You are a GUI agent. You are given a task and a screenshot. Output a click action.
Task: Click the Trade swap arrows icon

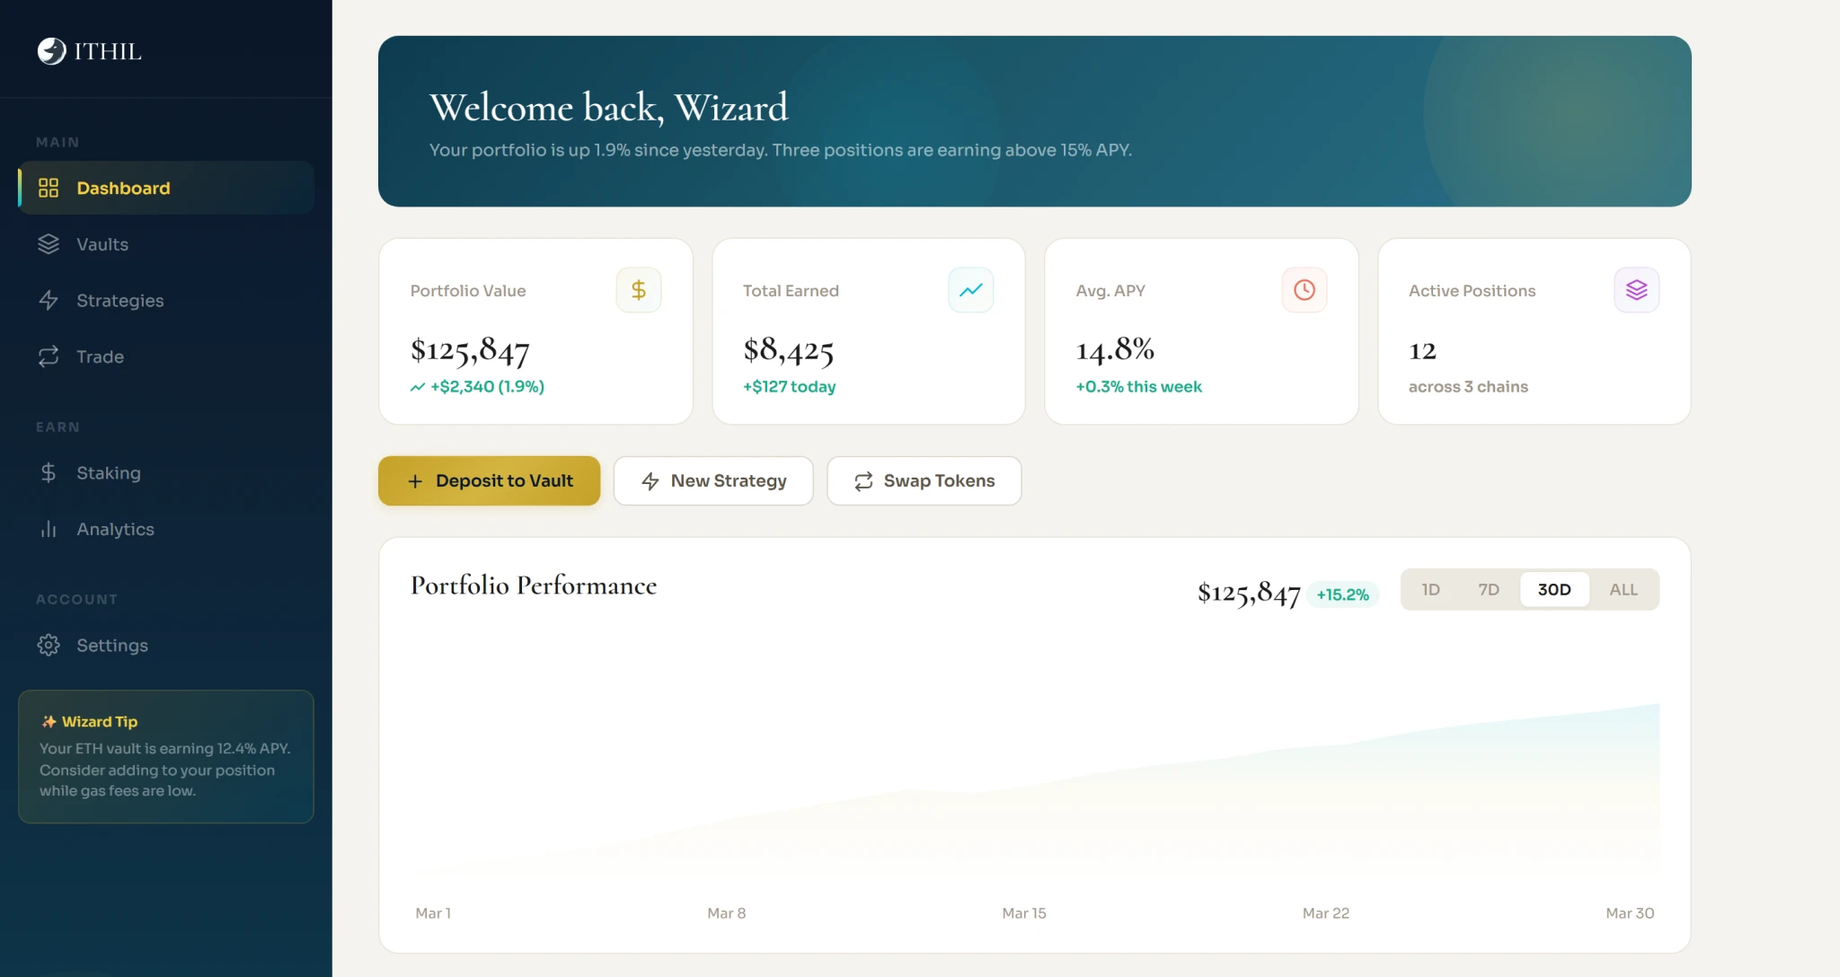[49, 356]
